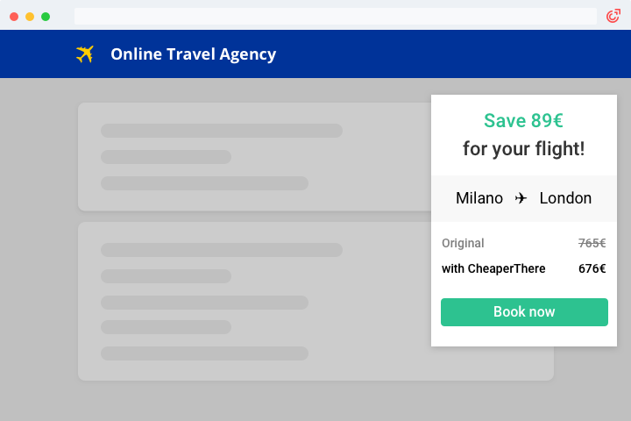Viewport: 631px width, 421px height.
Task: Open the second placeholder result card
Action: [x=254, y=301]
